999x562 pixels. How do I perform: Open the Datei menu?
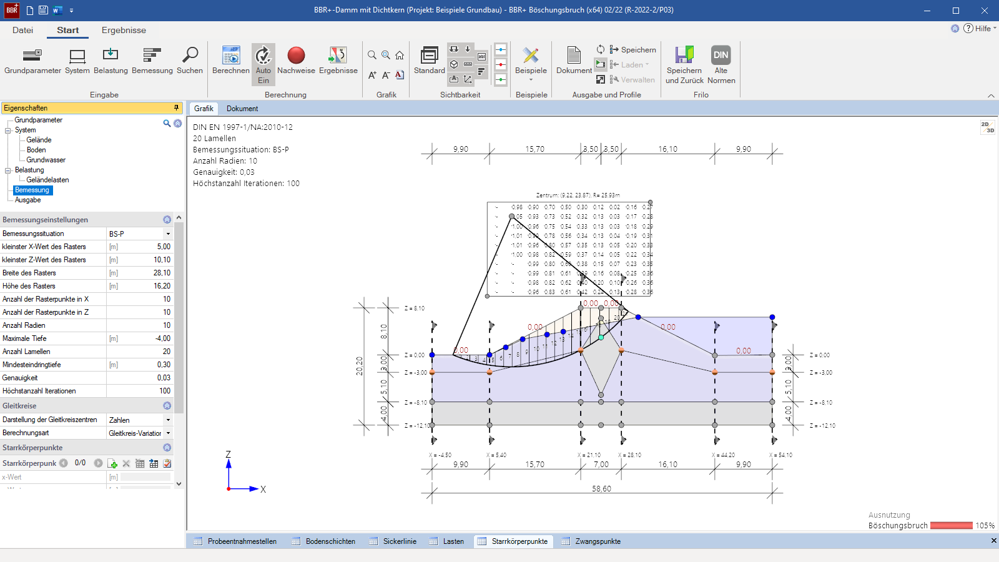pyautogui.click(x=22, y=30)
